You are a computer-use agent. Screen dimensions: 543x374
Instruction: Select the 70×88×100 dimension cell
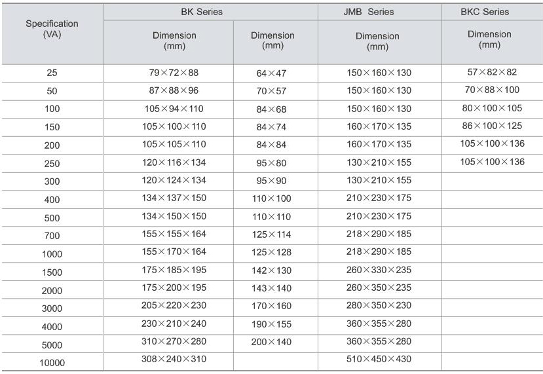tap(493, 90)
